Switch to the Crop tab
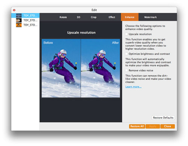This screenshot has width=188, height=146. tap(94, 17)
